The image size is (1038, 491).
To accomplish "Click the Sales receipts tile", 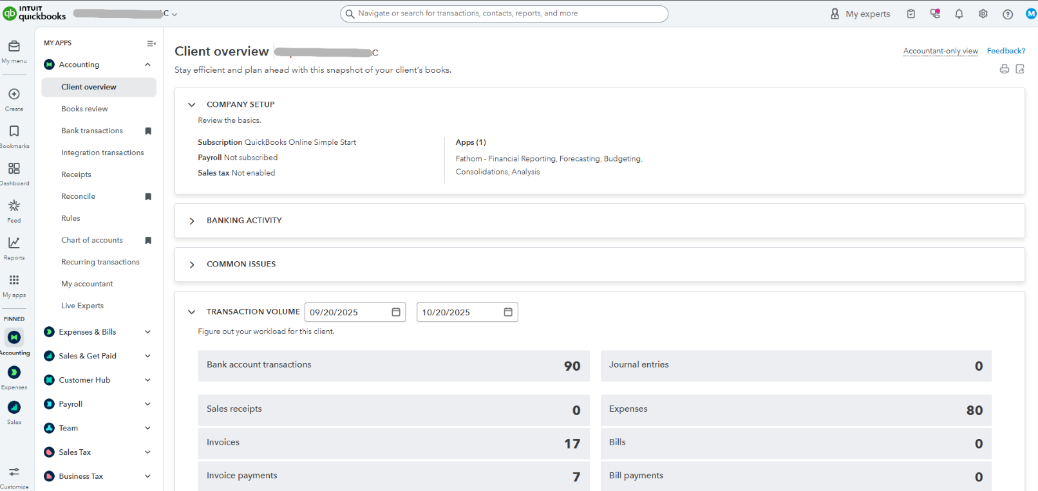I will 393,410.
